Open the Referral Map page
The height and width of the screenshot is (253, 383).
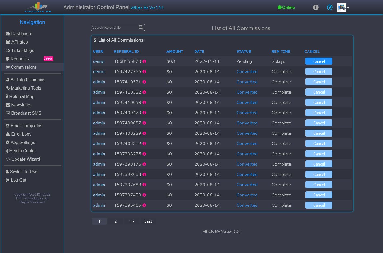tap(22, 96)
